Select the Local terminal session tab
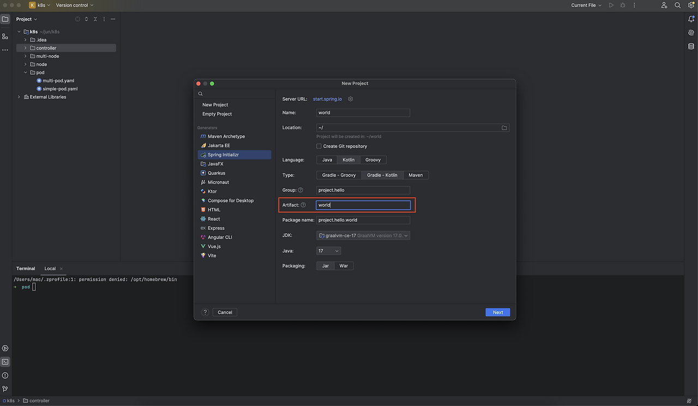Viewport: 698px width, 406px height. click(50, 269)
